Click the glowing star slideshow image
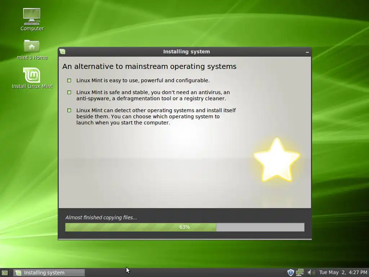The width and height of the screenshot is (369, 277). 277,160
